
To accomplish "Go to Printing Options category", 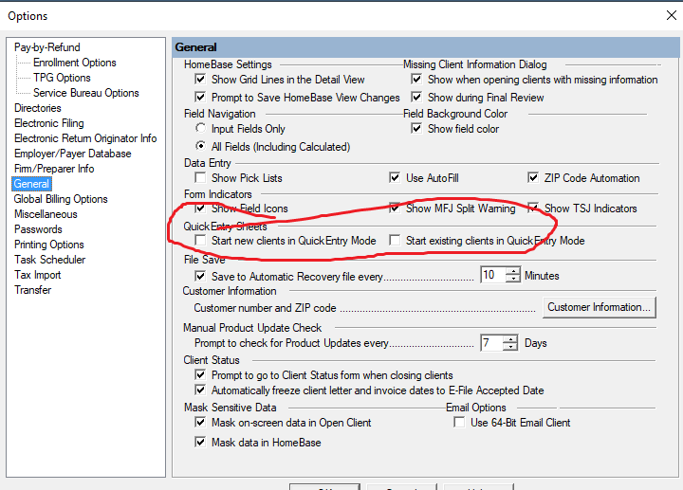I will click(48, 245).
